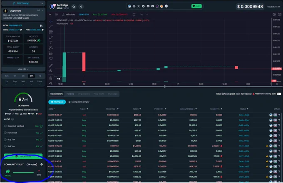
Task: Click the green Audit button in header
Action: pos(196,6)
